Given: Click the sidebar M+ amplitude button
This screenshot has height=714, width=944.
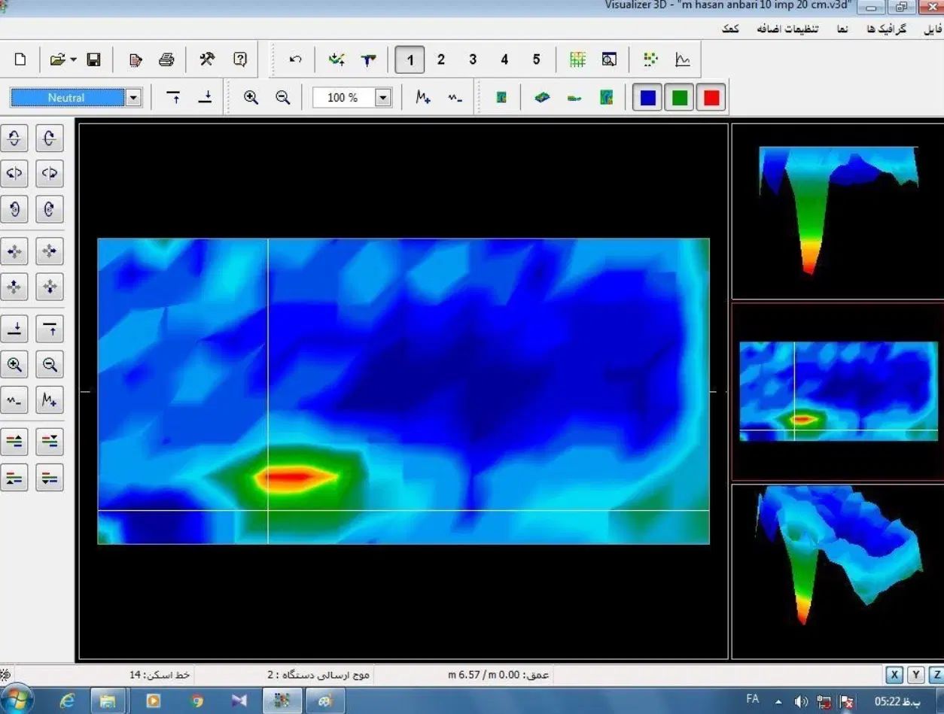Looking at the screenshot, I should pyautogui.click(x=50, y=400).
